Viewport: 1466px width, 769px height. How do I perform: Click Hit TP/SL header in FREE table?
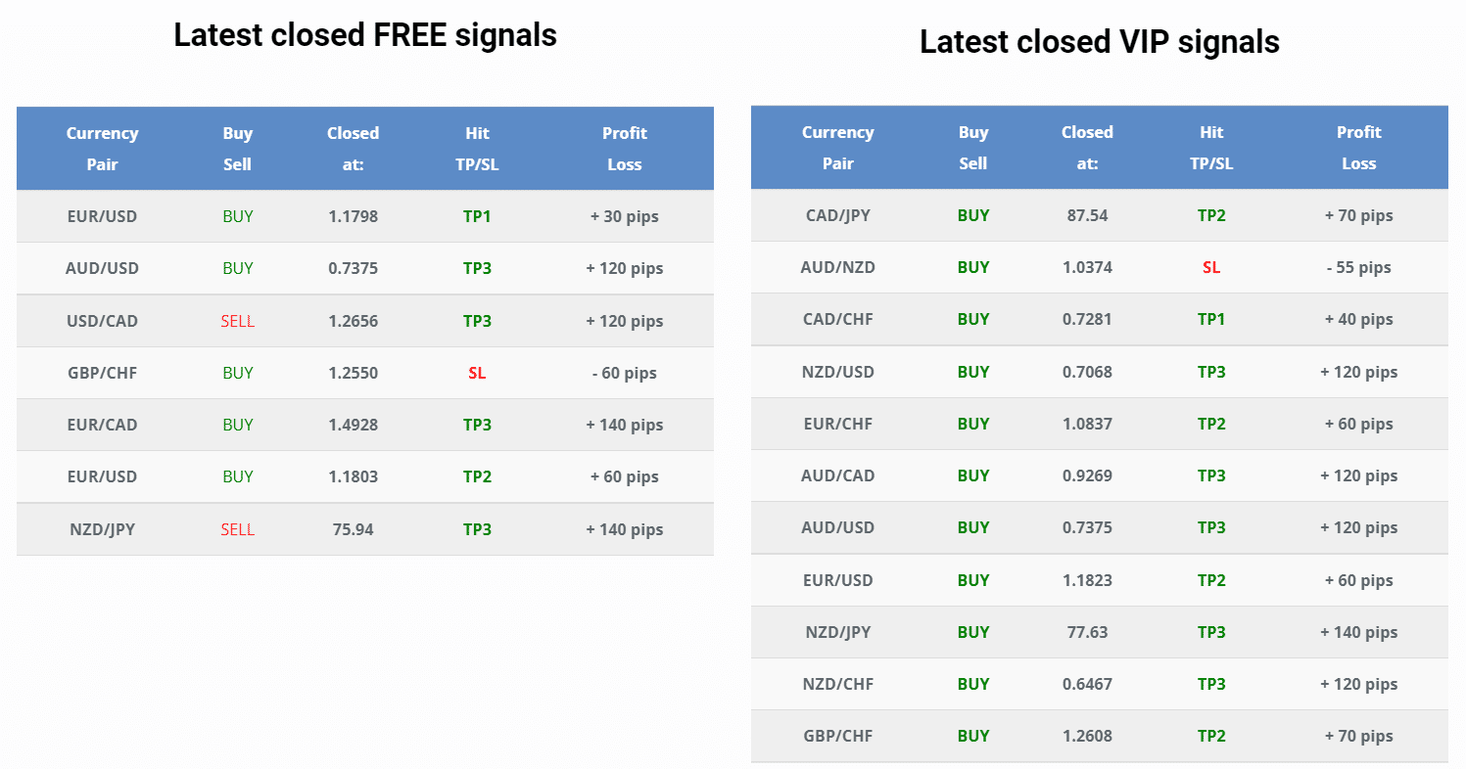tap(477, 149)
